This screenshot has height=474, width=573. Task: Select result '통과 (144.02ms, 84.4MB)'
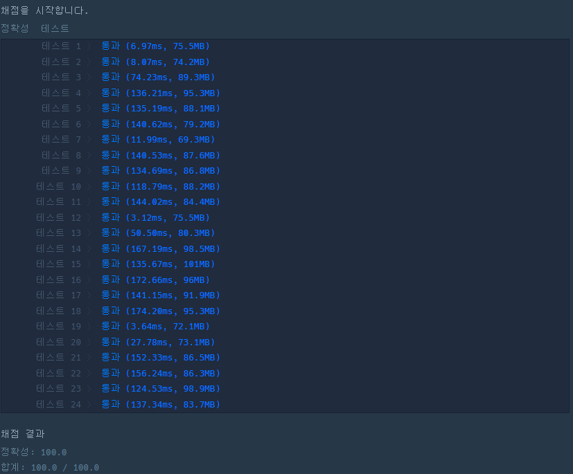tap(161, 202)
